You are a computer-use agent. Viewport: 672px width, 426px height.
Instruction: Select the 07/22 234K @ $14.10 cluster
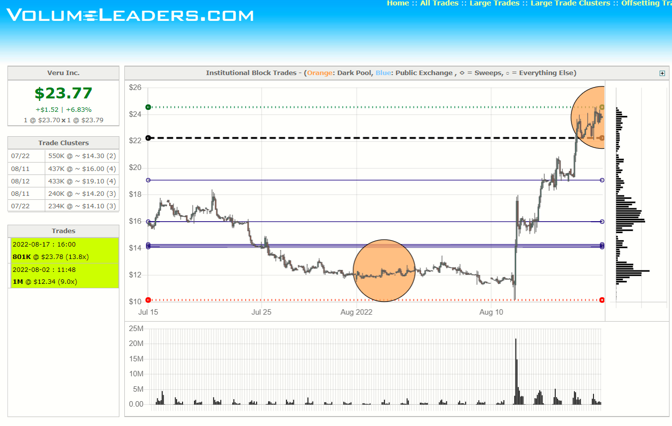coord(63,206)
